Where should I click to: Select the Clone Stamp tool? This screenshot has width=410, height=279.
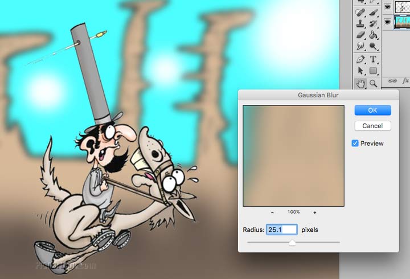[x=360, y=24]
